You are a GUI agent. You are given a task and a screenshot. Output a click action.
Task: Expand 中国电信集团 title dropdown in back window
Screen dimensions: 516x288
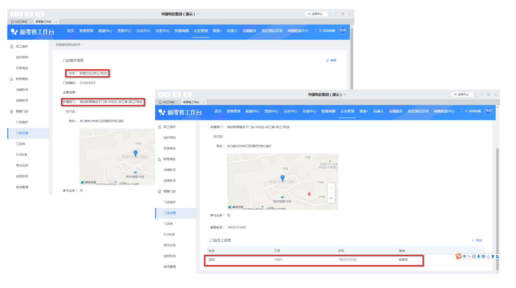(198, 14)
